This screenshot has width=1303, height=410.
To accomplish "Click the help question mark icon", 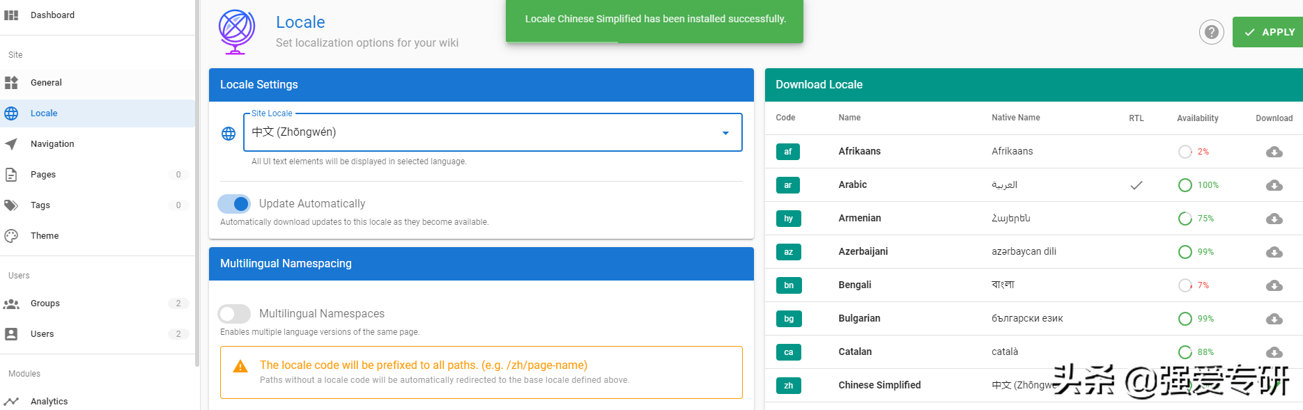I will pos(1211,32).
